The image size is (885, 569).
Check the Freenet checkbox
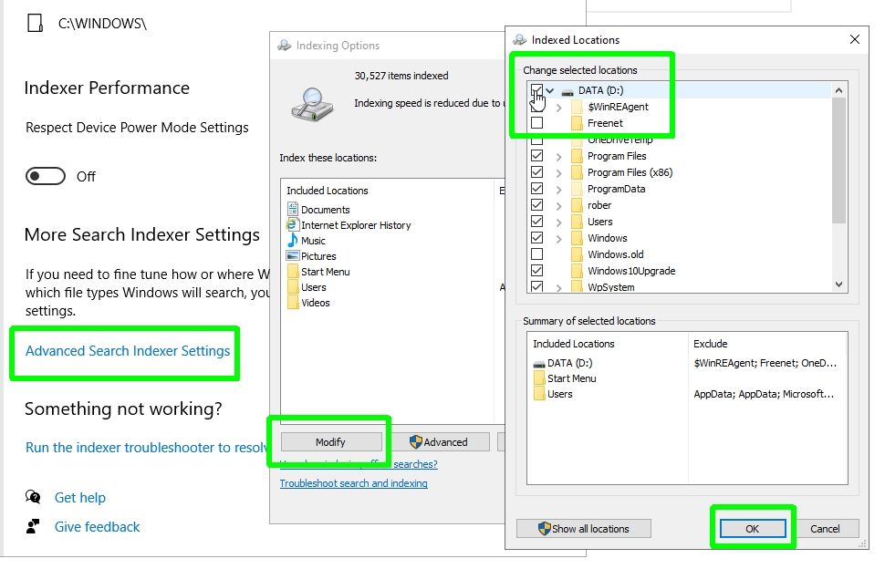coord(537,123)
